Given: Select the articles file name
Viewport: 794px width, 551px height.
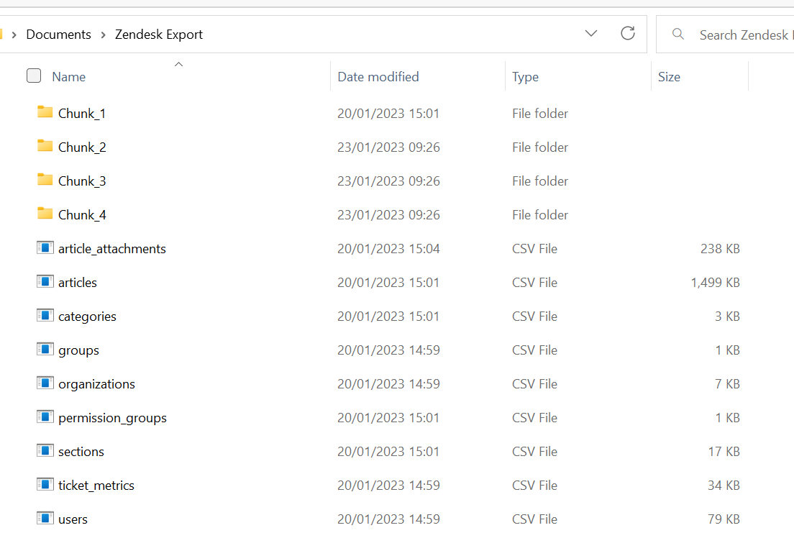Looking at the screenshot, I should pos(78,283).
